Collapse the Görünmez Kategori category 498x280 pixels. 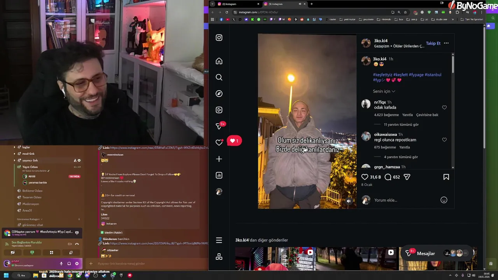[30, 219]
